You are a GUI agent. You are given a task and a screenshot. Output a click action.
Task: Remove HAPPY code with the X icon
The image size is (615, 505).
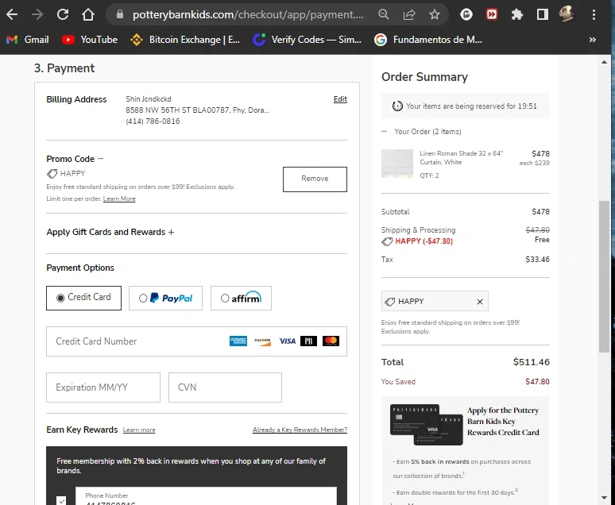(480, 302)
